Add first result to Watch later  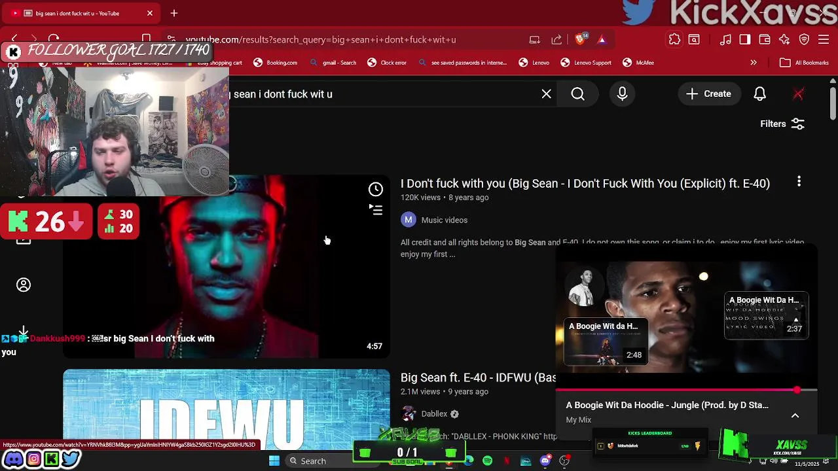pyautogui.click(x=376, y=190)
